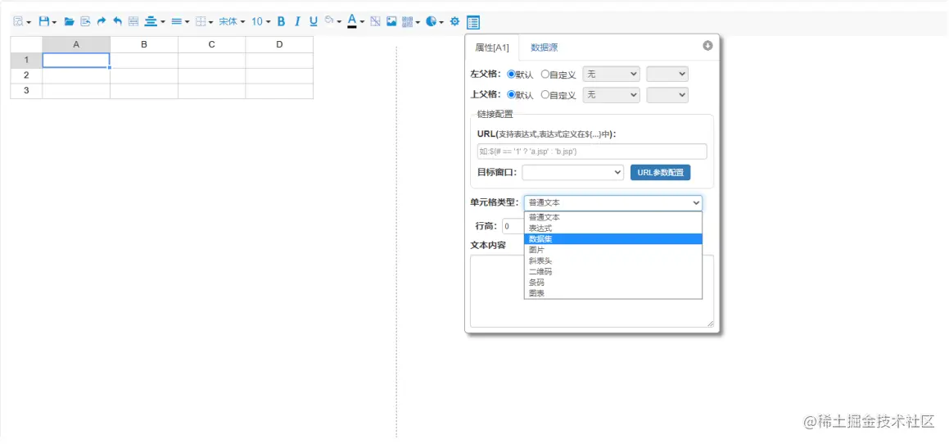
Task: Toggle underline formatting
Action: (313, 21)
